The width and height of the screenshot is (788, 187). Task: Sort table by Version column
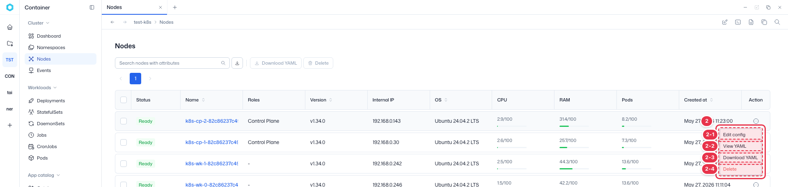[x=331, y=100]
